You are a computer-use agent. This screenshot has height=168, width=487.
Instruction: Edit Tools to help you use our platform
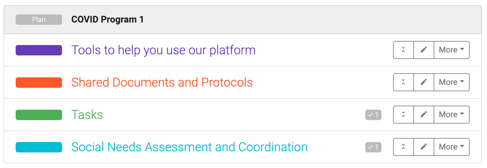click(x=424, y=50)
